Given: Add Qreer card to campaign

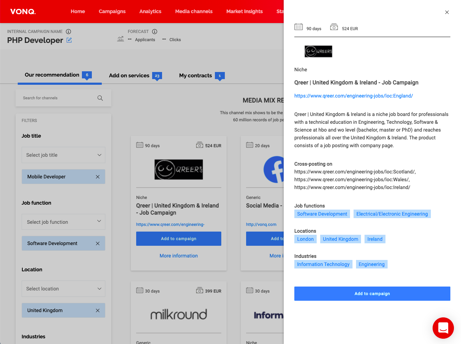Looking at the screenshot, I should click(x=179, y=239).
